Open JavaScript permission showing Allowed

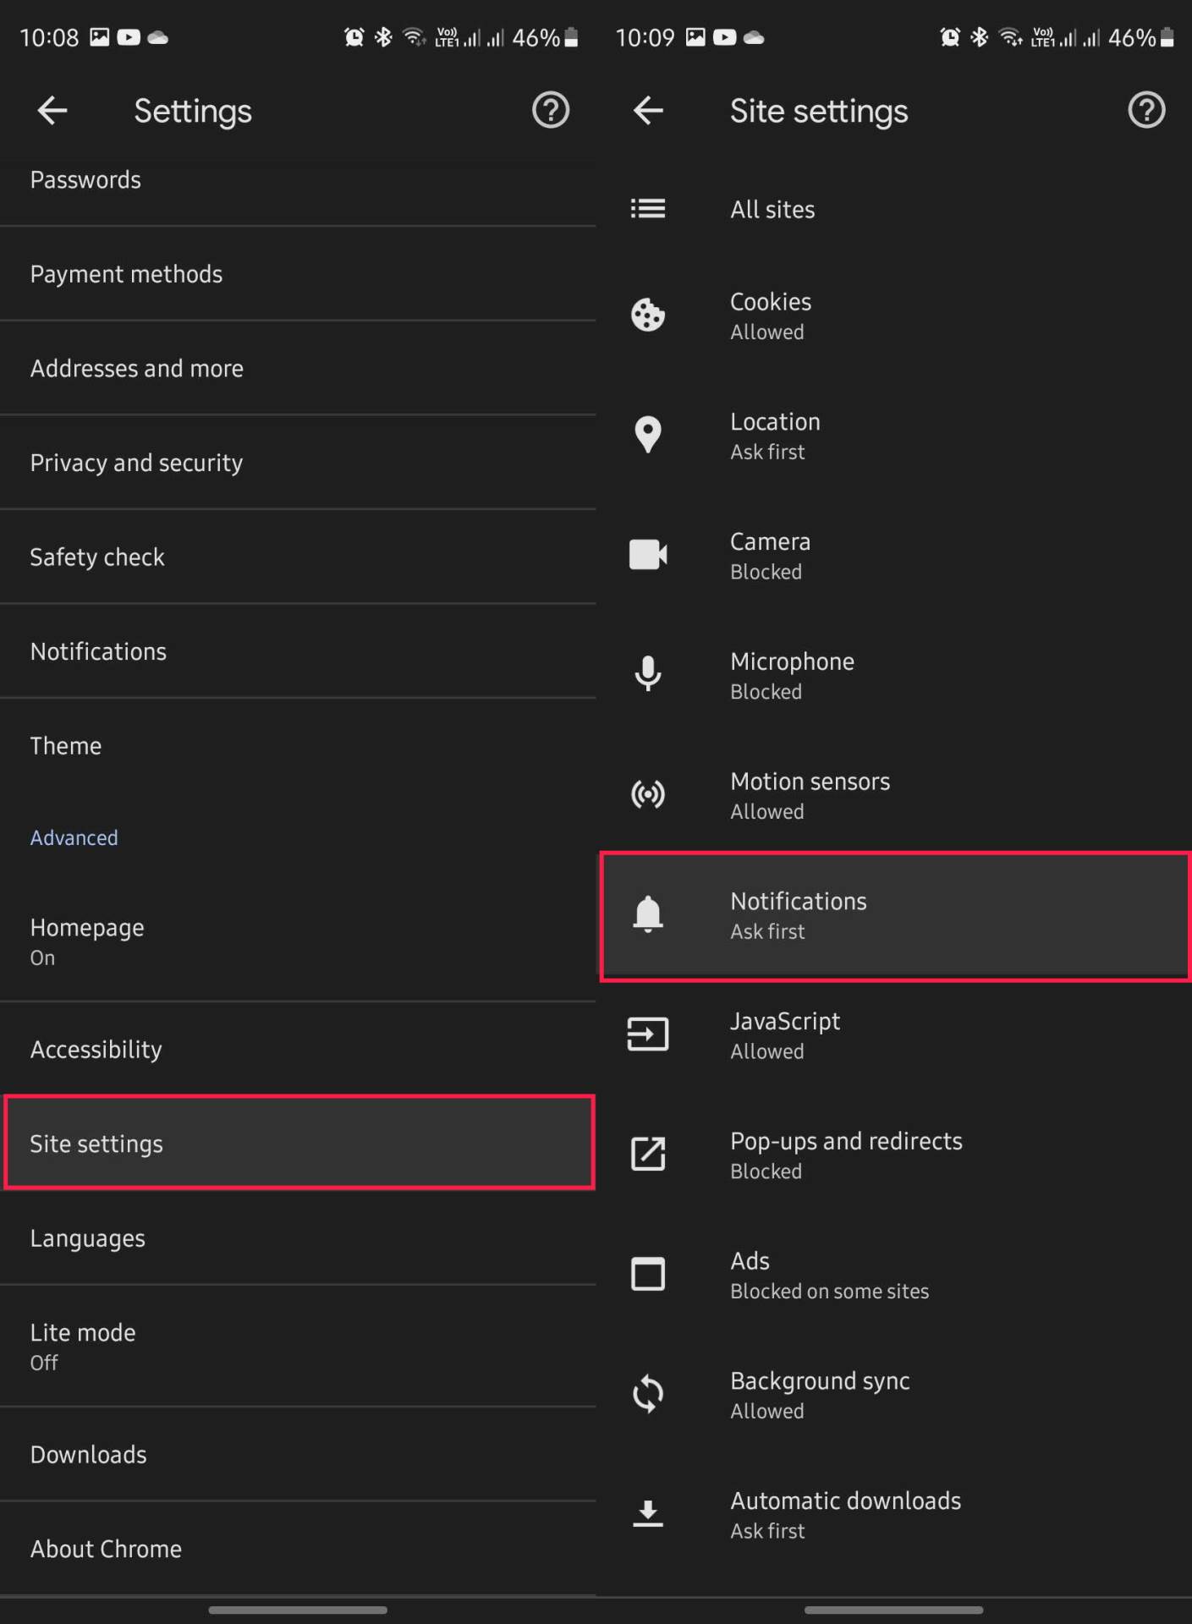pos(894,1034)
